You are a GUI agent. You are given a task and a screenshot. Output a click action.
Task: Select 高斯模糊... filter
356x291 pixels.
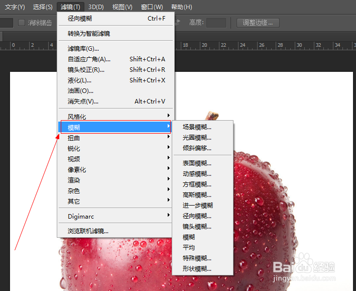click(x=202, y=195)
